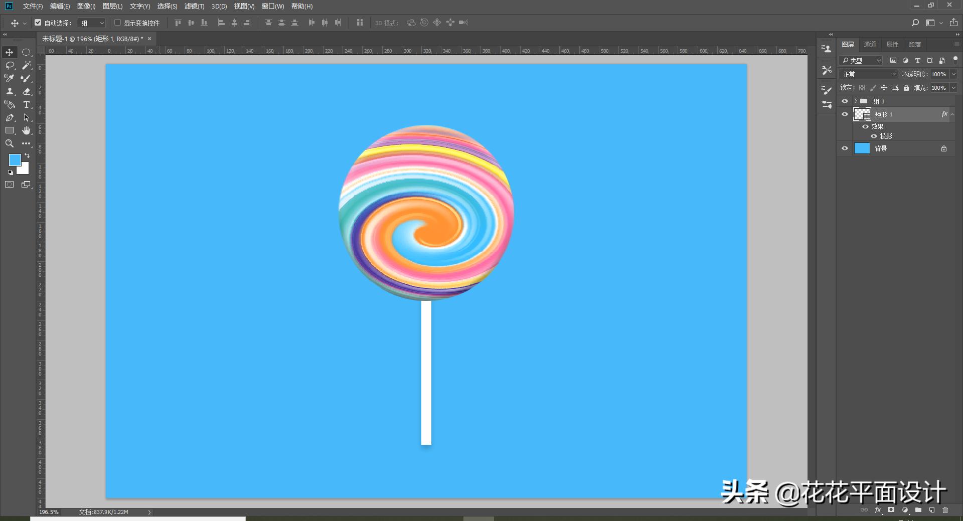Click the foreground color swatch

[x=15, y=159]
